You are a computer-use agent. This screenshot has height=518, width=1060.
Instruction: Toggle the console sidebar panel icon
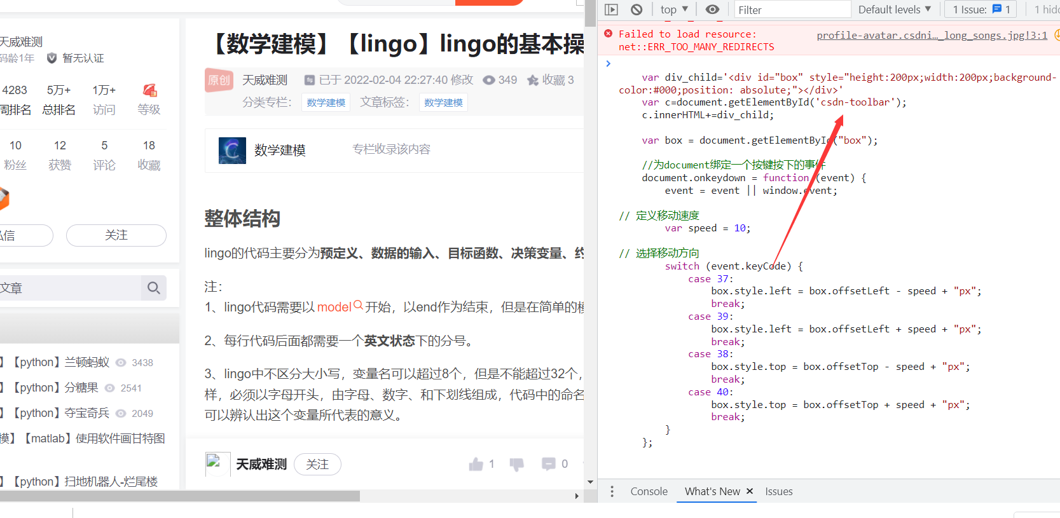(611, 10)
